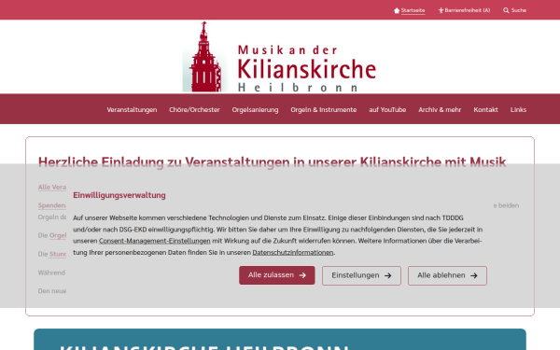
Task: Open the Veranstaltungen menu
Action: pos(132,109)
